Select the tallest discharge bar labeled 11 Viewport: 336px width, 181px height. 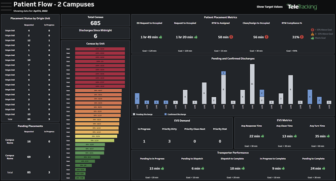(x=252, y=84)
